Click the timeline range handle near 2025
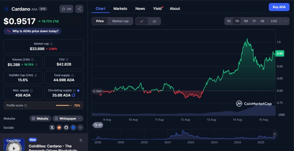 pyautogui.click(x=274, y=134)
